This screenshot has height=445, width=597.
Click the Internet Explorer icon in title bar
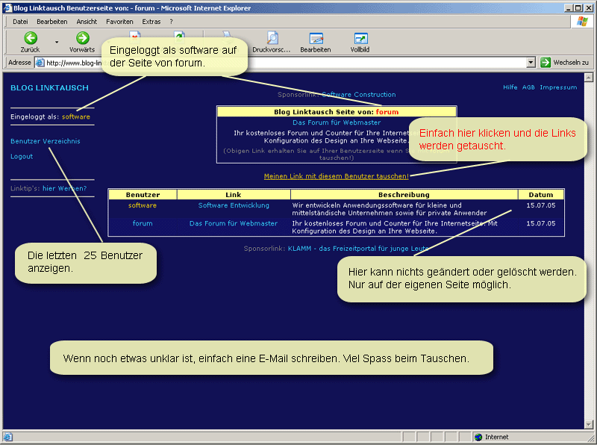point(7,7)
